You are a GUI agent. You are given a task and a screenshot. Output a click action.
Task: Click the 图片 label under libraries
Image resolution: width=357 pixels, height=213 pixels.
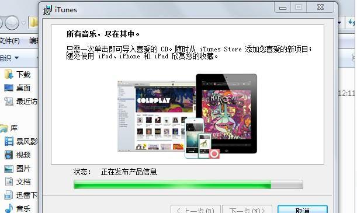pyautogui.click(x=23, y=169)
